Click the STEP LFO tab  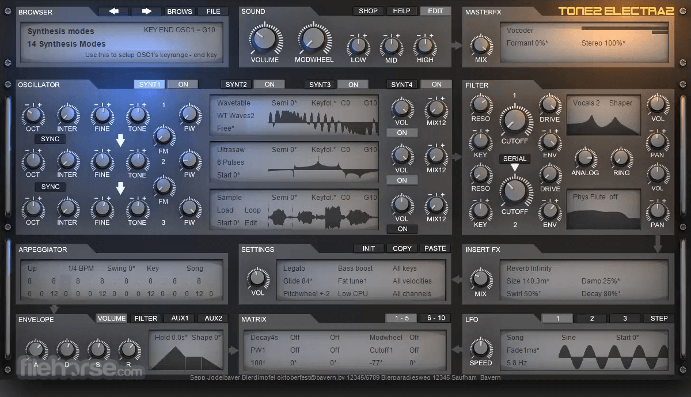(659, 318)
